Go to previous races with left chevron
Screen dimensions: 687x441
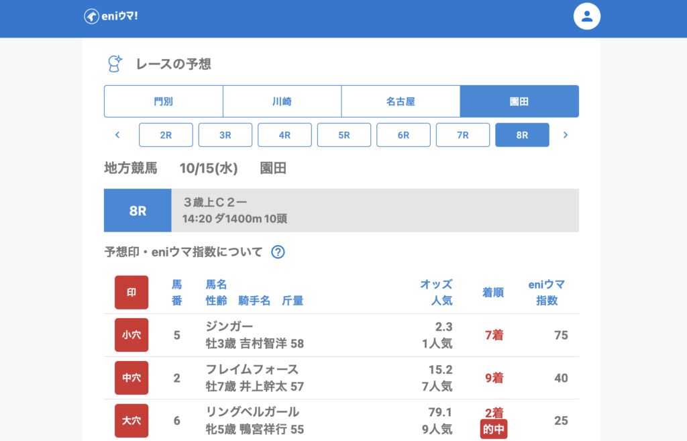coord(117,135)
